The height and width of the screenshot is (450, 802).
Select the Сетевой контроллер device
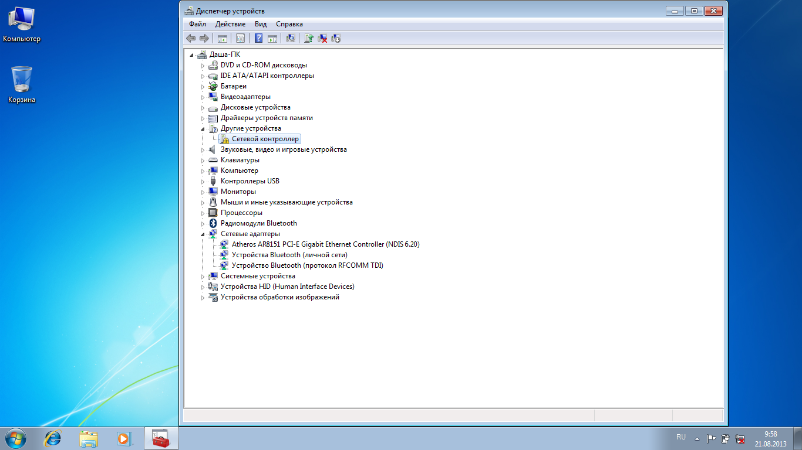265,139
